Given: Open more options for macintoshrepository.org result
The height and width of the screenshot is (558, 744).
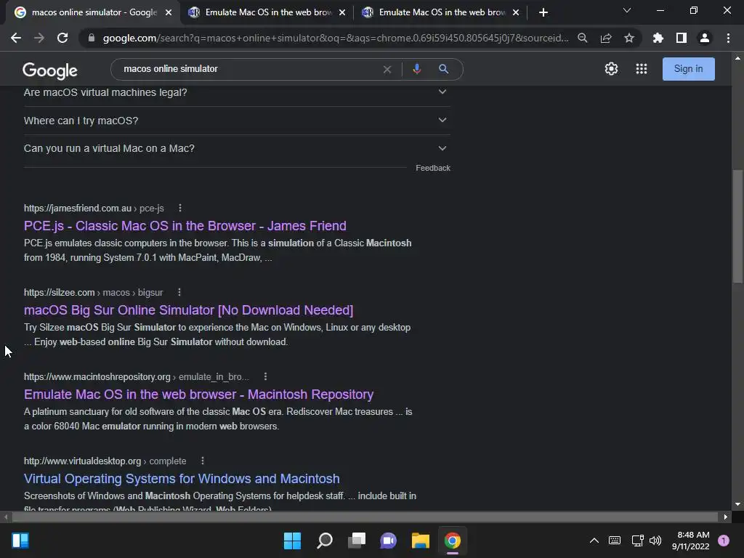Looking at the screenshot, I should point(265,376).
